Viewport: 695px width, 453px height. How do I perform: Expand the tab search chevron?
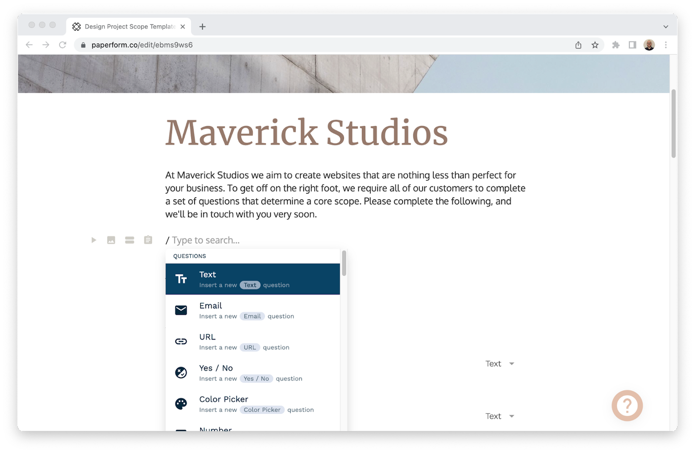click(665, 27)
